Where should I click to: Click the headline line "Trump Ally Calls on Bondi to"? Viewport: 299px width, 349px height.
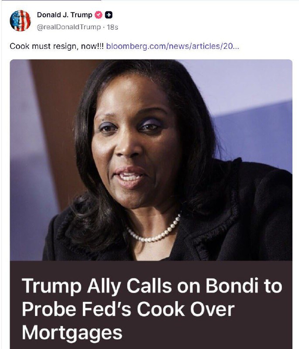click(152, 286)
